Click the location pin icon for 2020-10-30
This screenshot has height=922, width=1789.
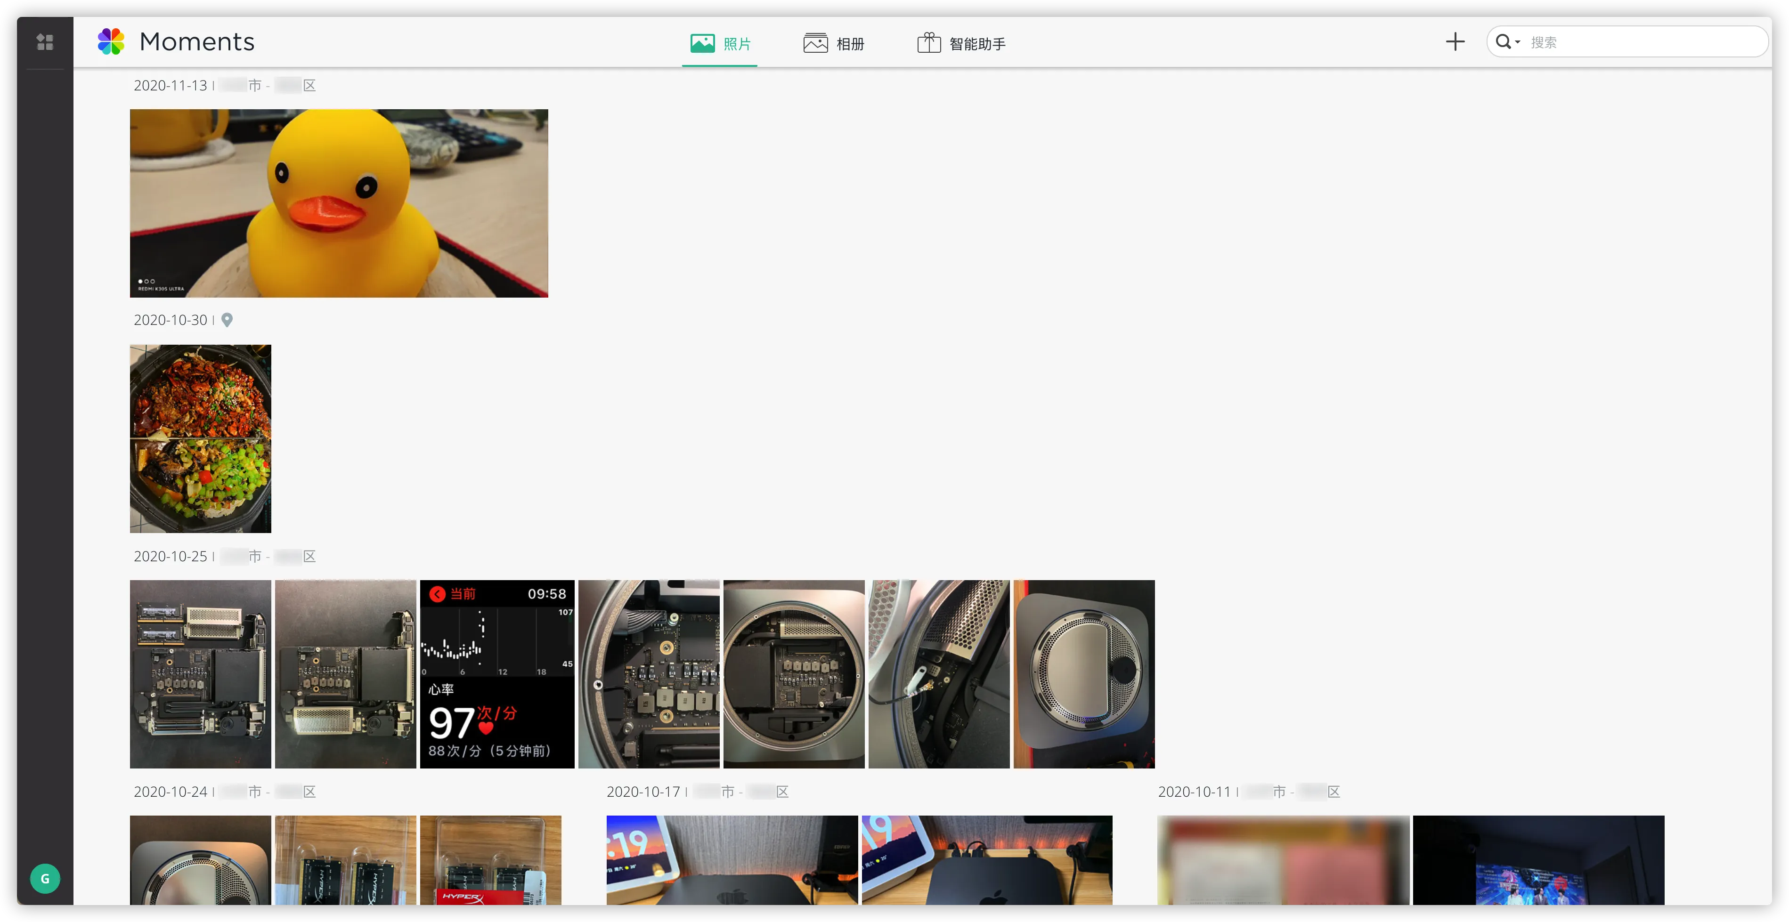[x=227, y=320]
